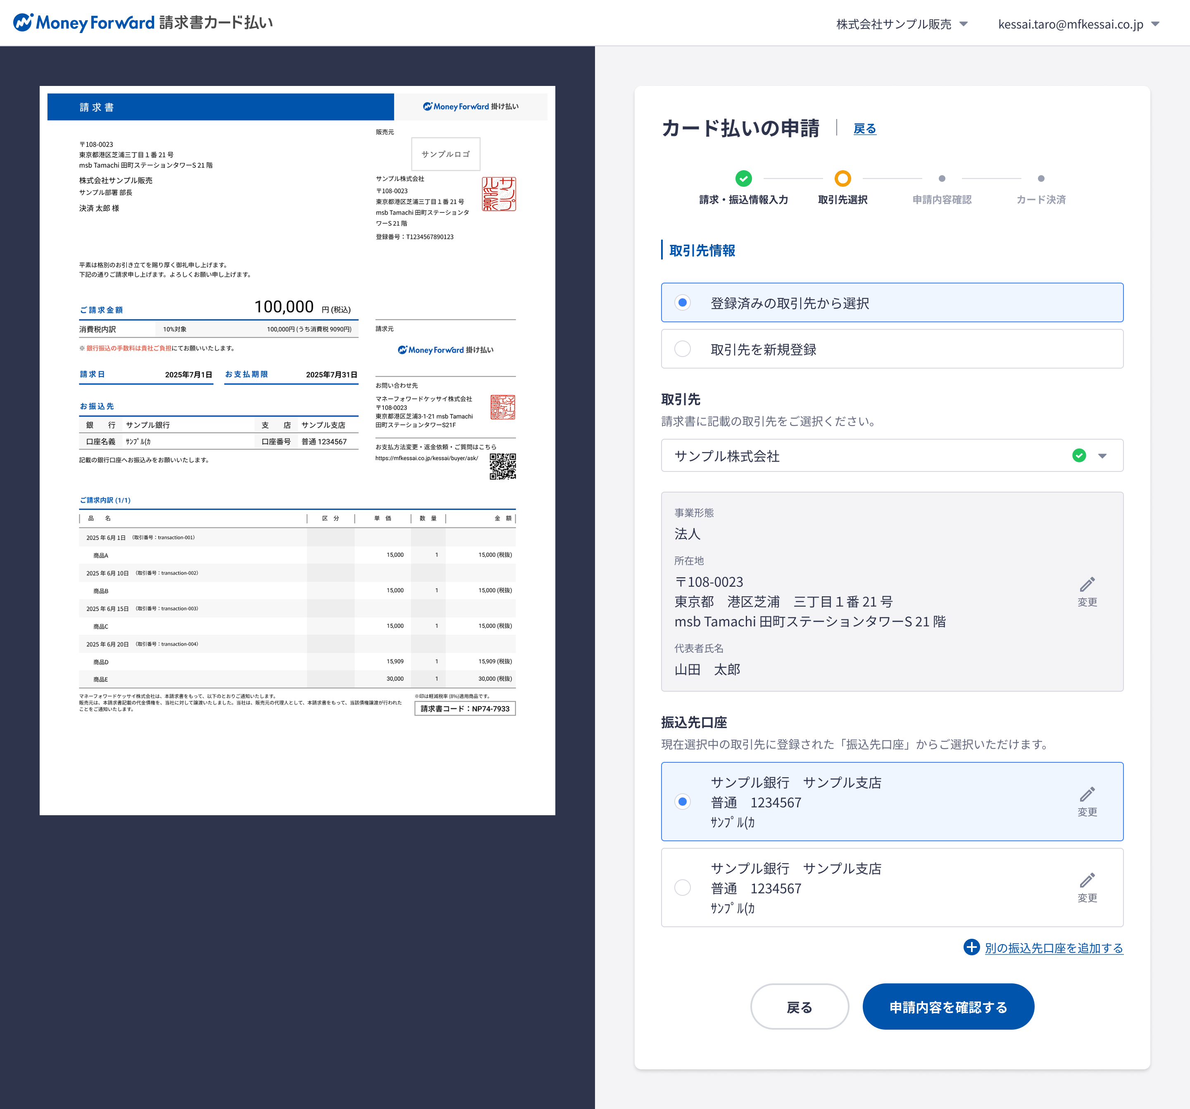
Task: Click payment due date 2025年7月31日
Action: (331, 375)
